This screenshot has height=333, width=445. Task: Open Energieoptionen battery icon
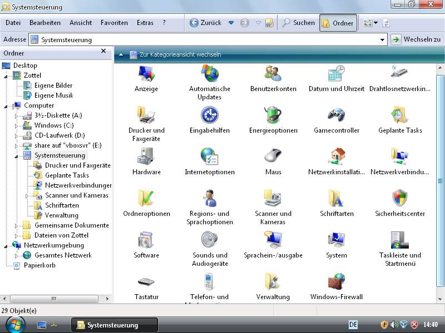coord(273,115)
